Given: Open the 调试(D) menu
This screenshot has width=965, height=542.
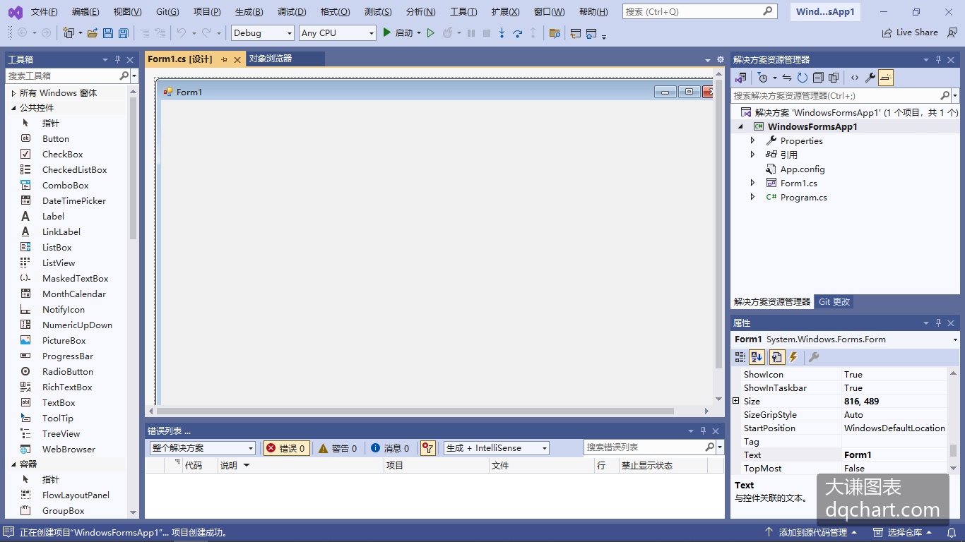Looking at the screenshot, I should 292,12.
